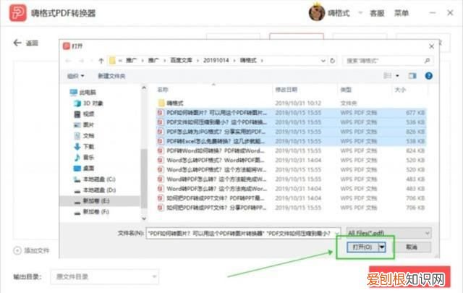Open 3D 对象 in the navigation pane
The image size is (463, 293).
[88, 103]
